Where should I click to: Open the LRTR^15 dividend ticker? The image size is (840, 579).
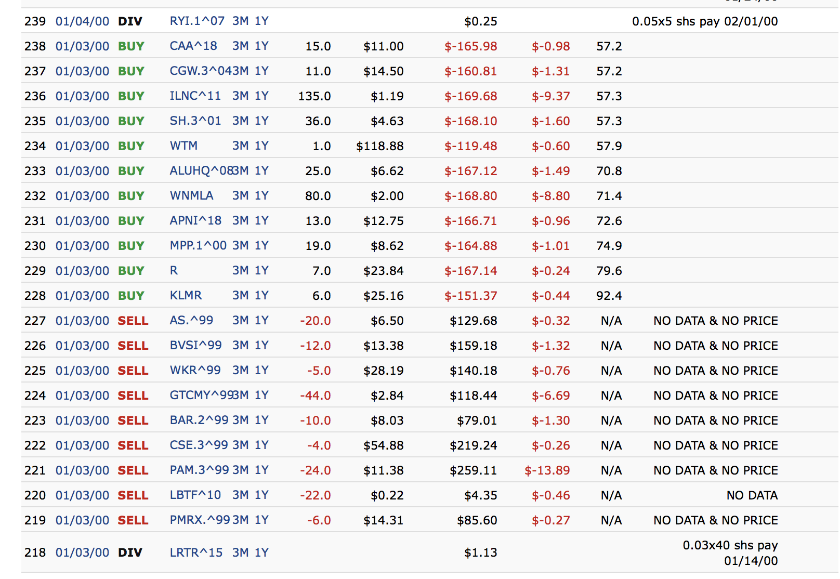click(x=196, y=552)
